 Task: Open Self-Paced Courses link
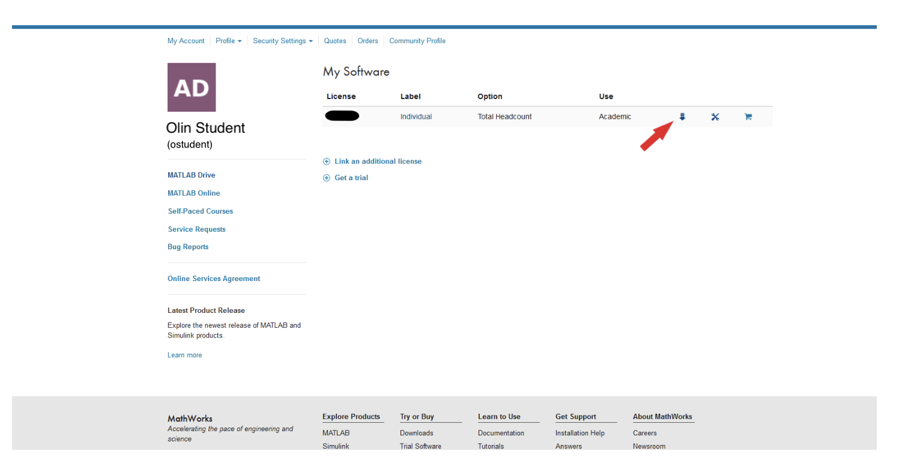(x=201, y=211)
